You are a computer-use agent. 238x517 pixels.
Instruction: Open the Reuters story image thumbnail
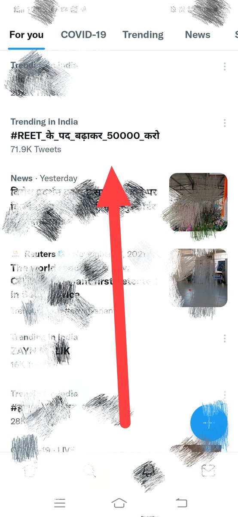(x=198, y=278)
